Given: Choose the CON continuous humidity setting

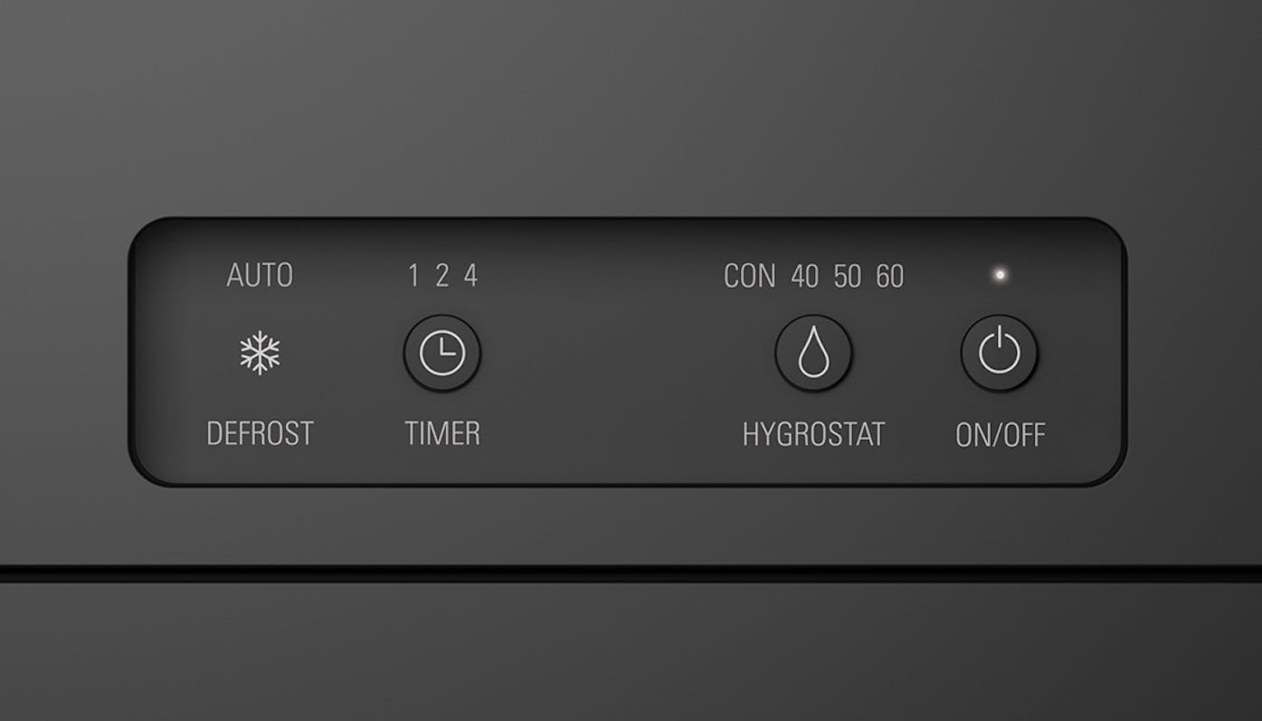Looking at the screenshot, I should pos(750,277).
